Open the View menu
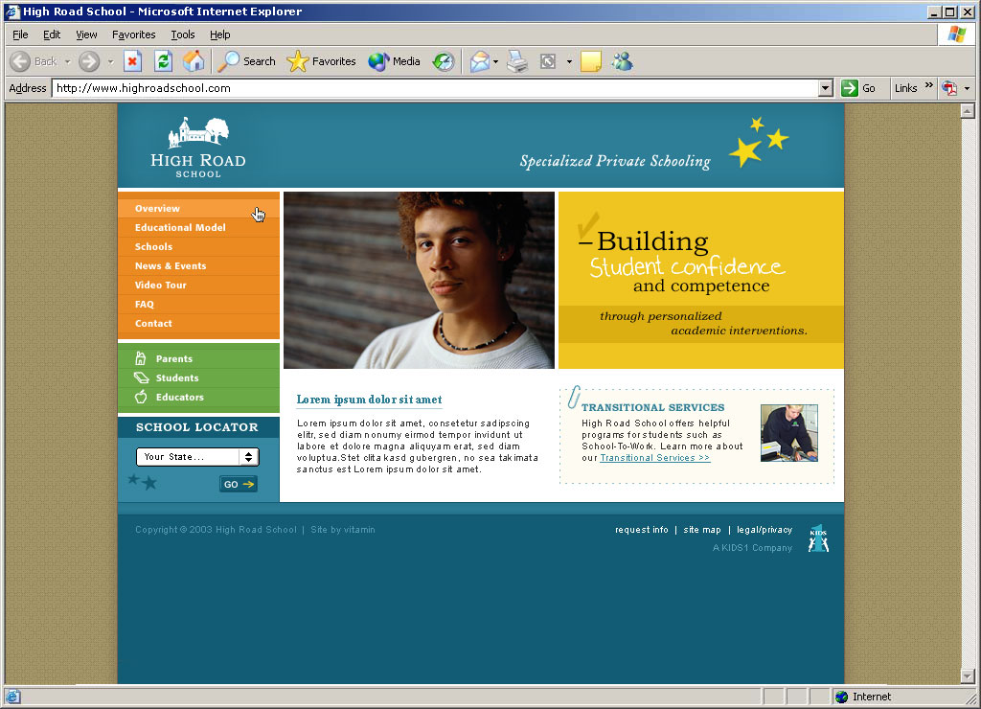Image resolution: width=981 pixels, height=709 pixels. coord(86,34)
